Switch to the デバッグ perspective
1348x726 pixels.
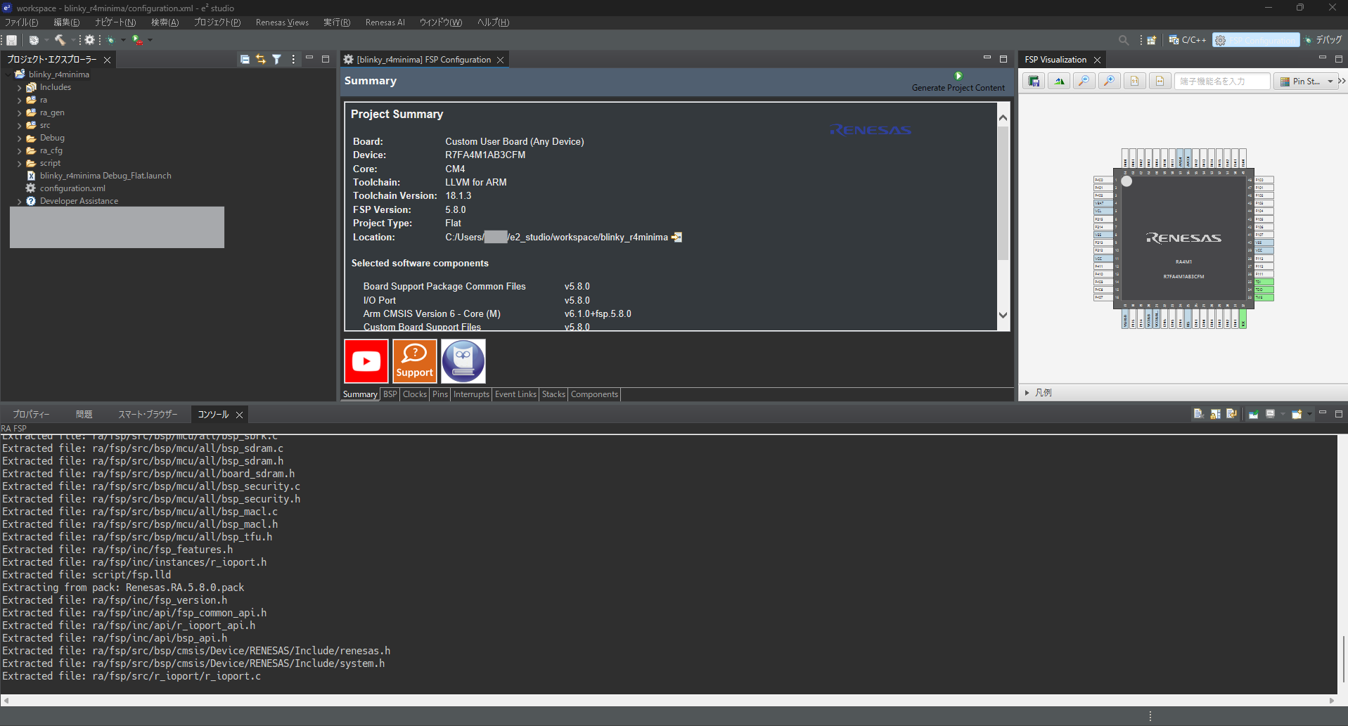pyautogui.click(x=1323, y=40)
